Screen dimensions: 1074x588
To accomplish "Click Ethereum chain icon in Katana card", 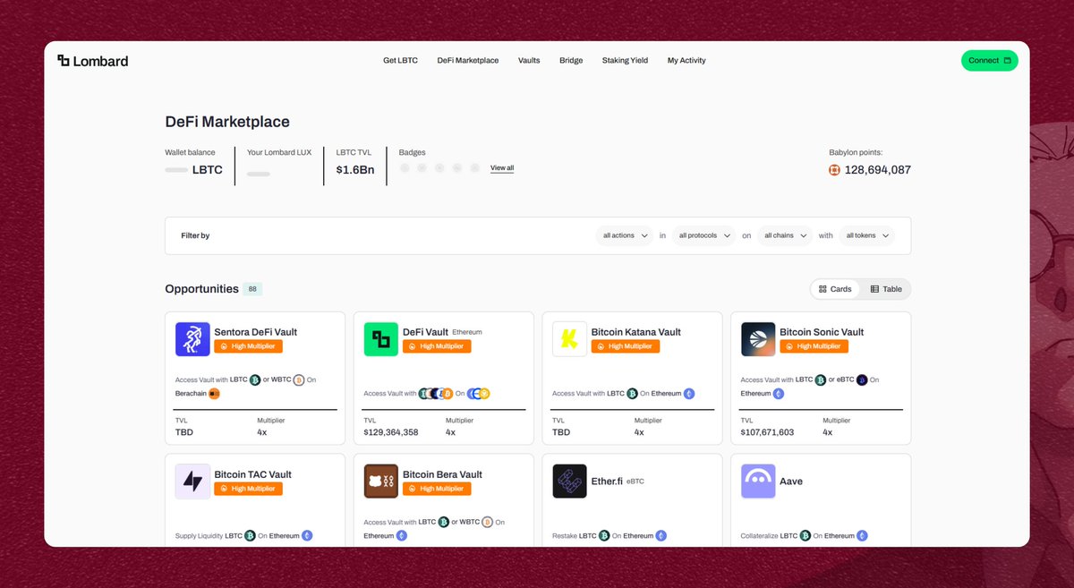I will 689,394.
